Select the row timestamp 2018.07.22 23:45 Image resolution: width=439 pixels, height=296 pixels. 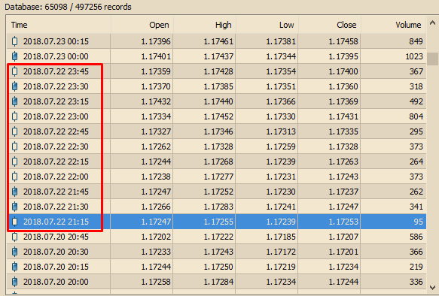tap(56, 71)
